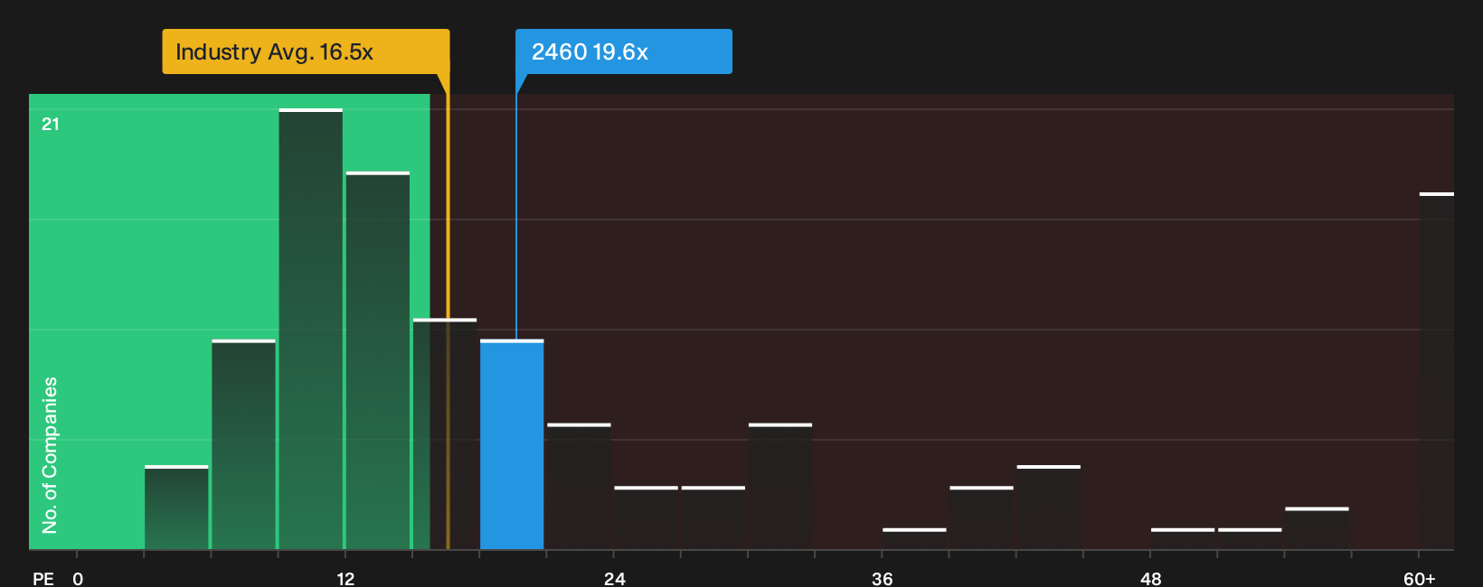
Task: Select the highlighted blue histogram bar
Action: [512, 444]
